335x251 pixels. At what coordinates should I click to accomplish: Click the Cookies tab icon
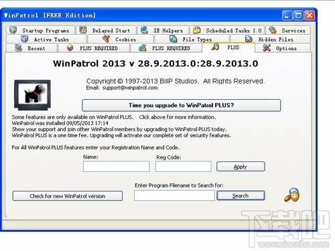coord(106,39)
